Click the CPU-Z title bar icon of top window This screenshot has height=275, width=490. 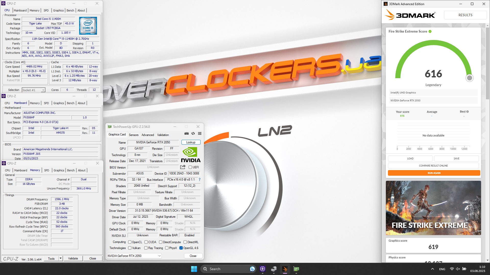(x=4, y=3)
